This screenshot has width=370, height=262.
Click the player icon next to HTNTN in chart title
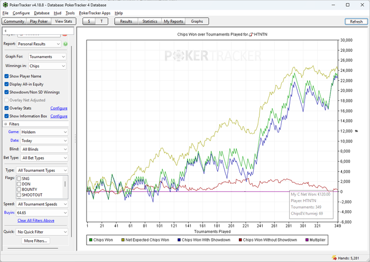click(x=250, y=34)
